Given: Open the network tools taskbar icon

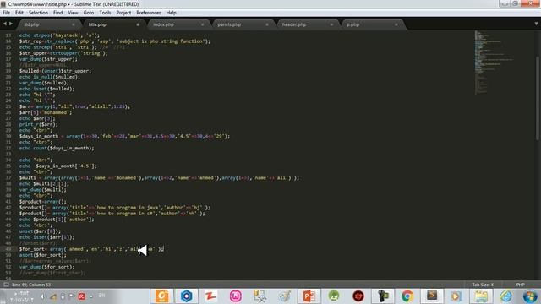Looking at the screenshot, I should click(x=260, y=296).
